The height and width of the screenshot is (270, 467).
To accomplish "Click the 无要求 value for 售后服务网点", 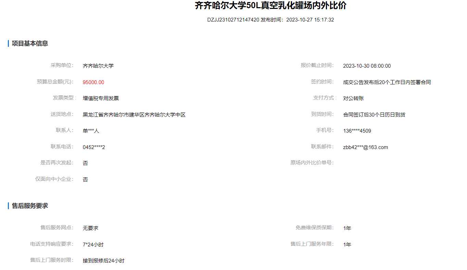I will pos(90,228).
